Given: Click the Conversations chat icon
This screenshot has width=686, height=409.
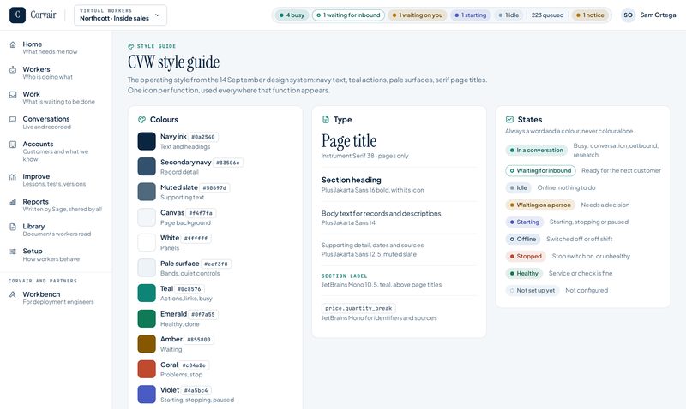Looking at the screenshot, I should 13,119.
